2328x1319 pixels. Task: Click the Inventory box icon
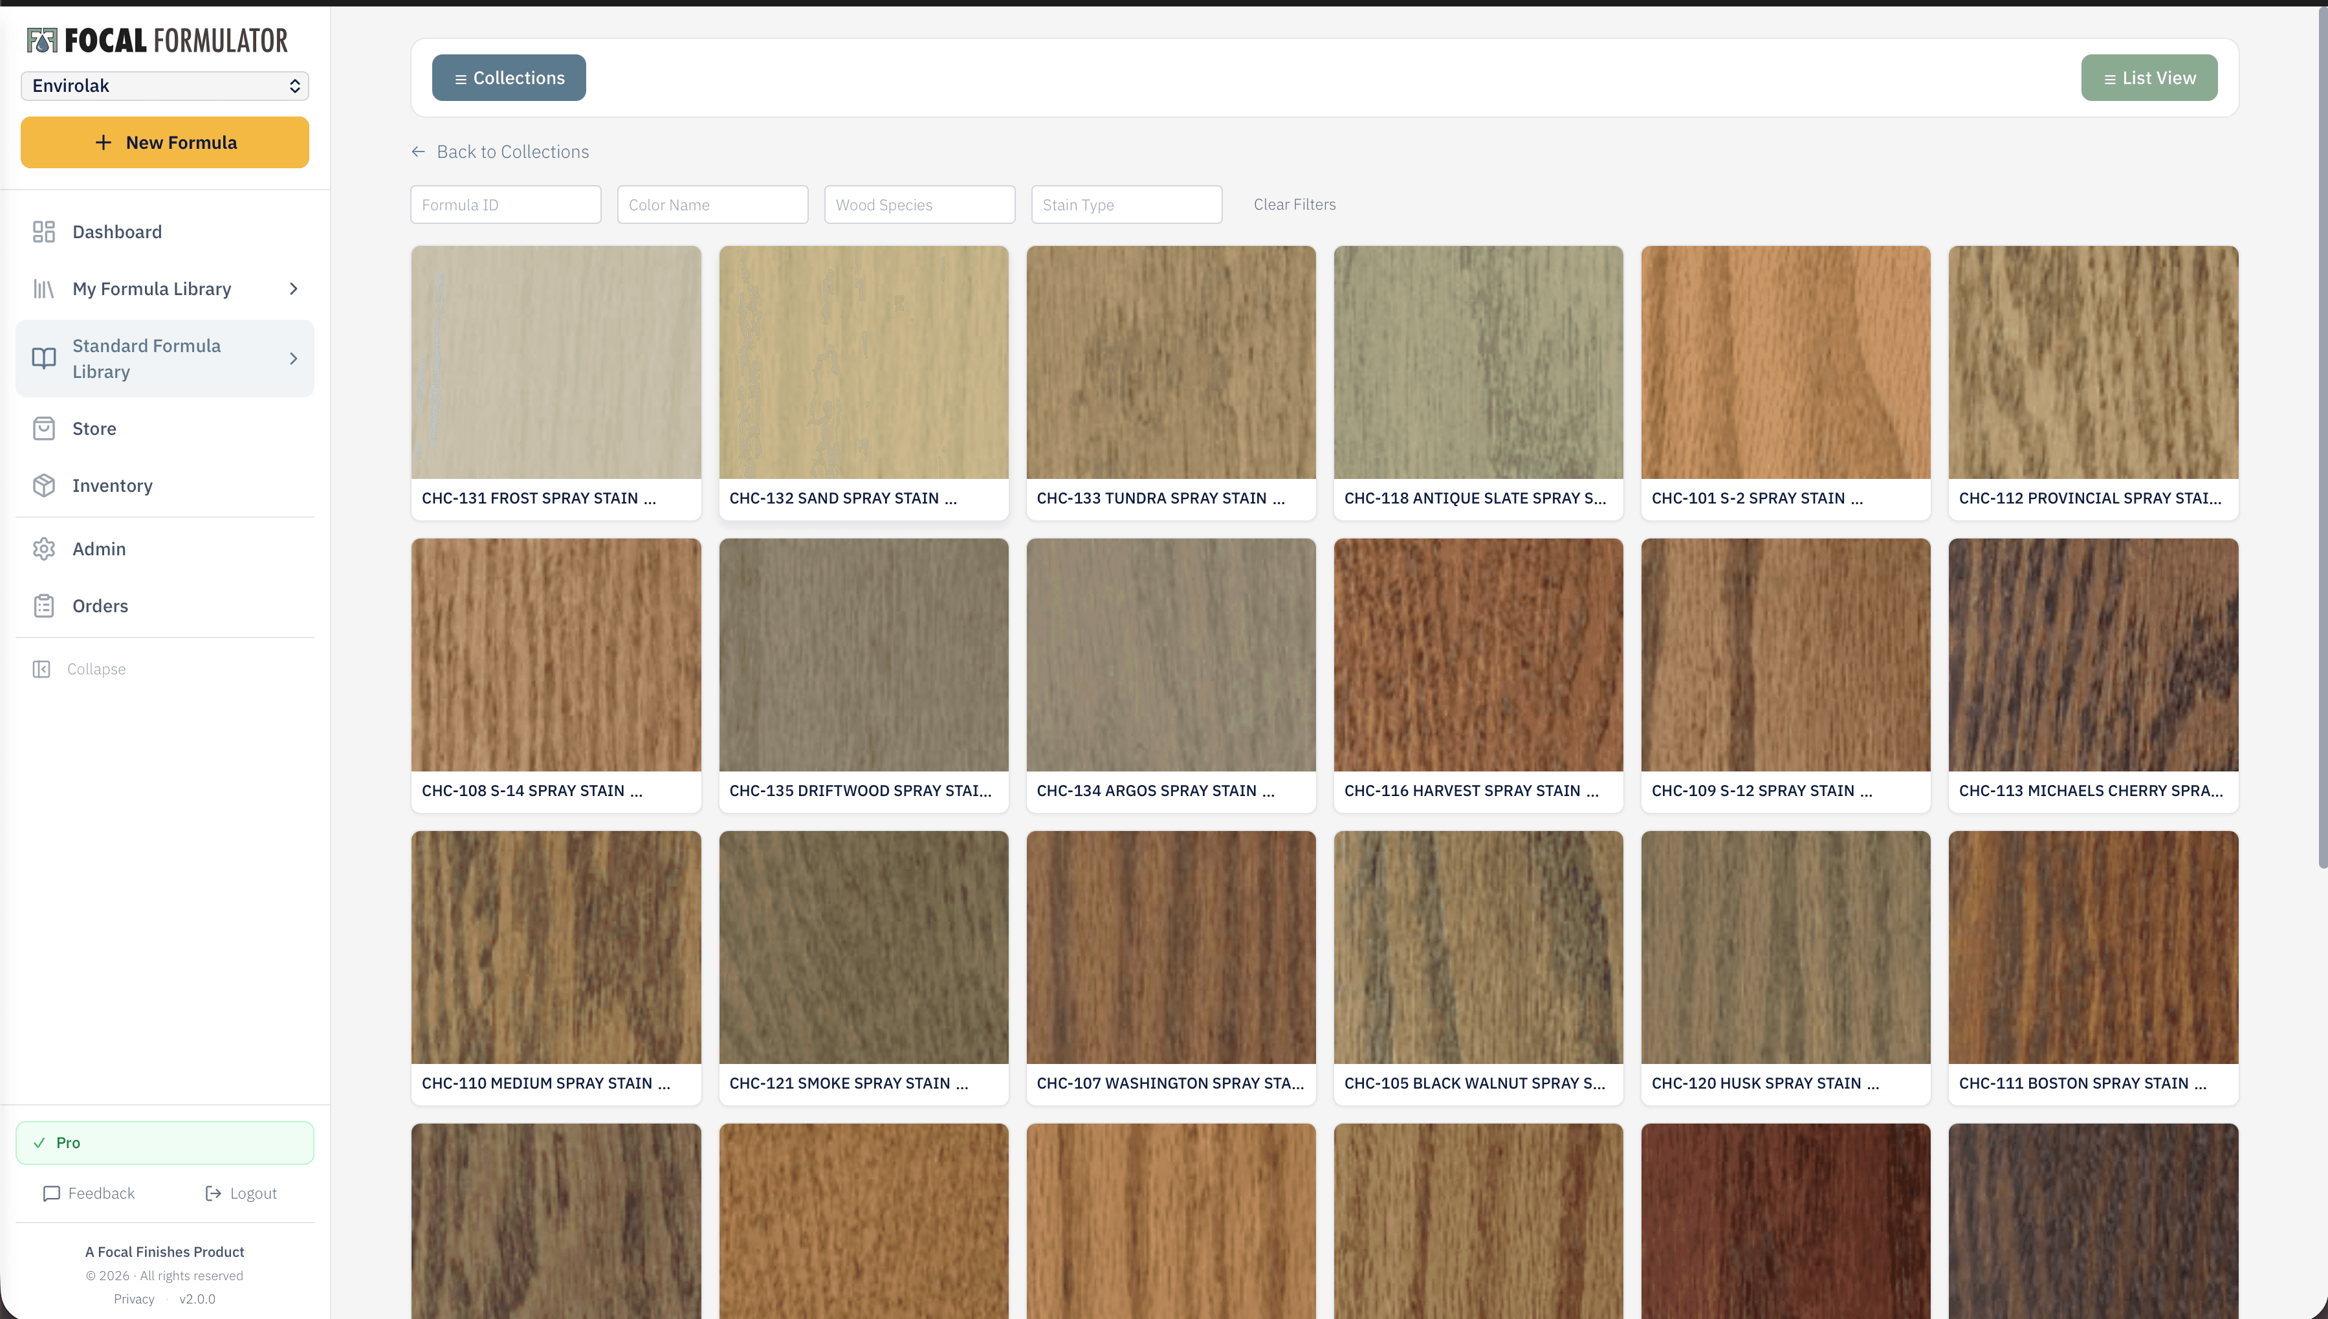point(43,485)
